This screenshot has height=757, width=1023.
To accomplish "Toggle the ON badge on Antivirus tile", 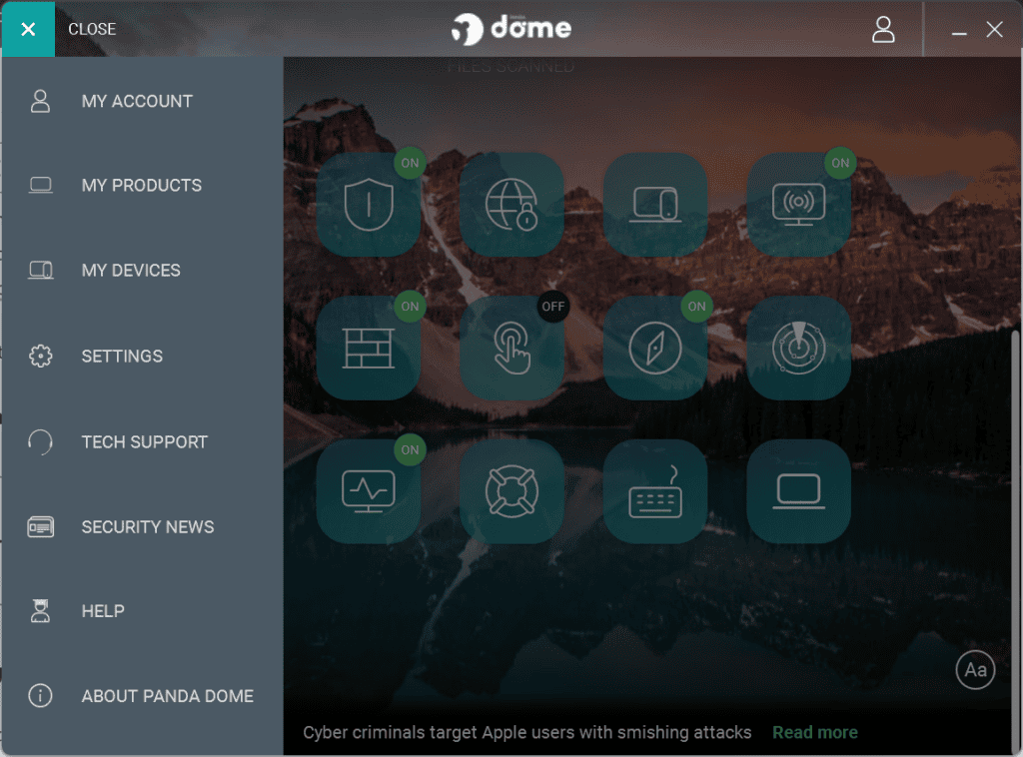I will [x=410, y=163].
